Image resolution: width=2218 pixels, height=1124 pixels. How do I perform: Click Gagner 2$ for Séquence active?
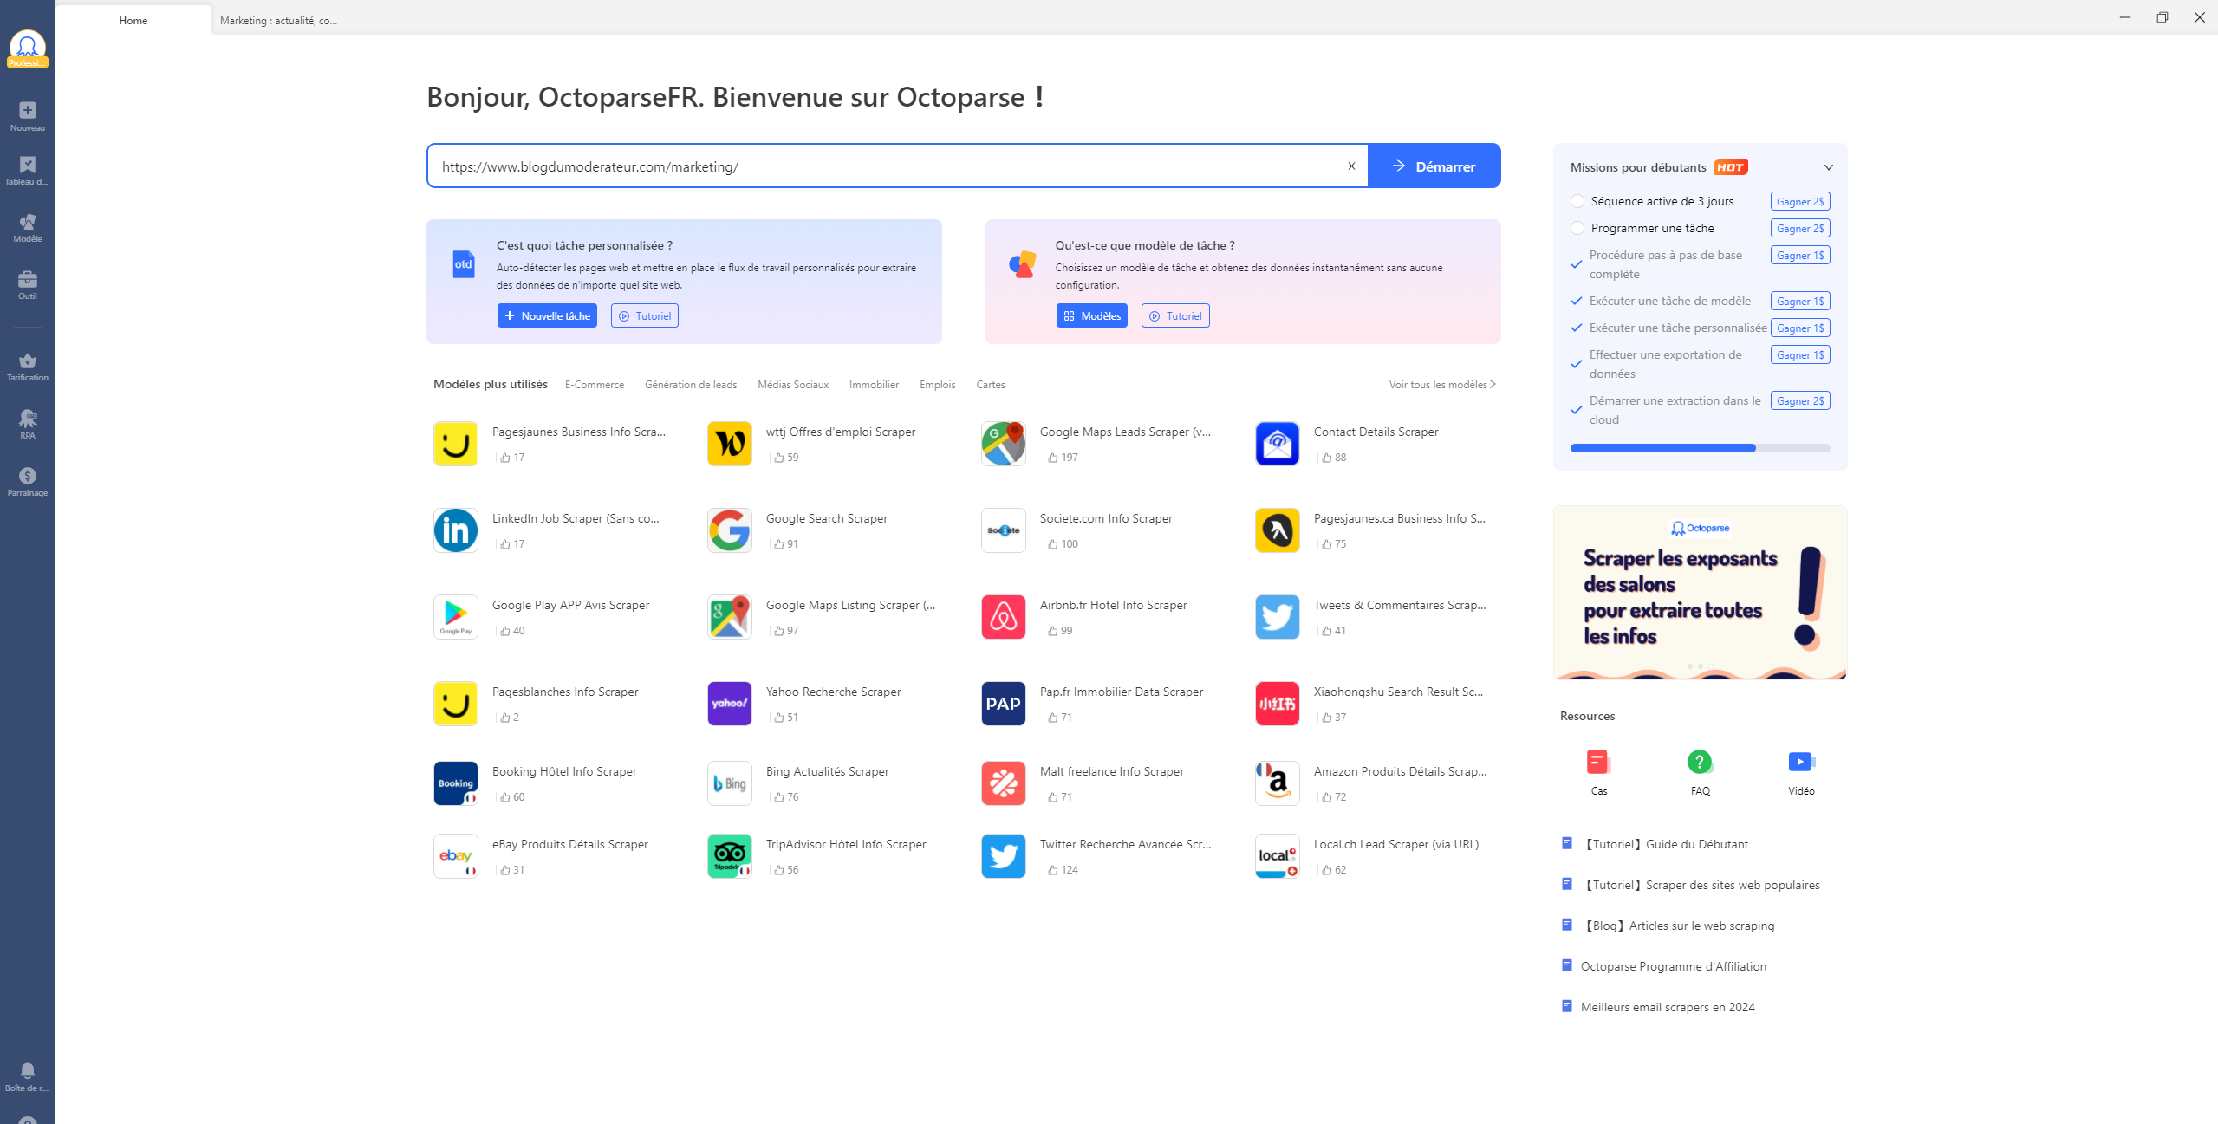point(1800,201)
